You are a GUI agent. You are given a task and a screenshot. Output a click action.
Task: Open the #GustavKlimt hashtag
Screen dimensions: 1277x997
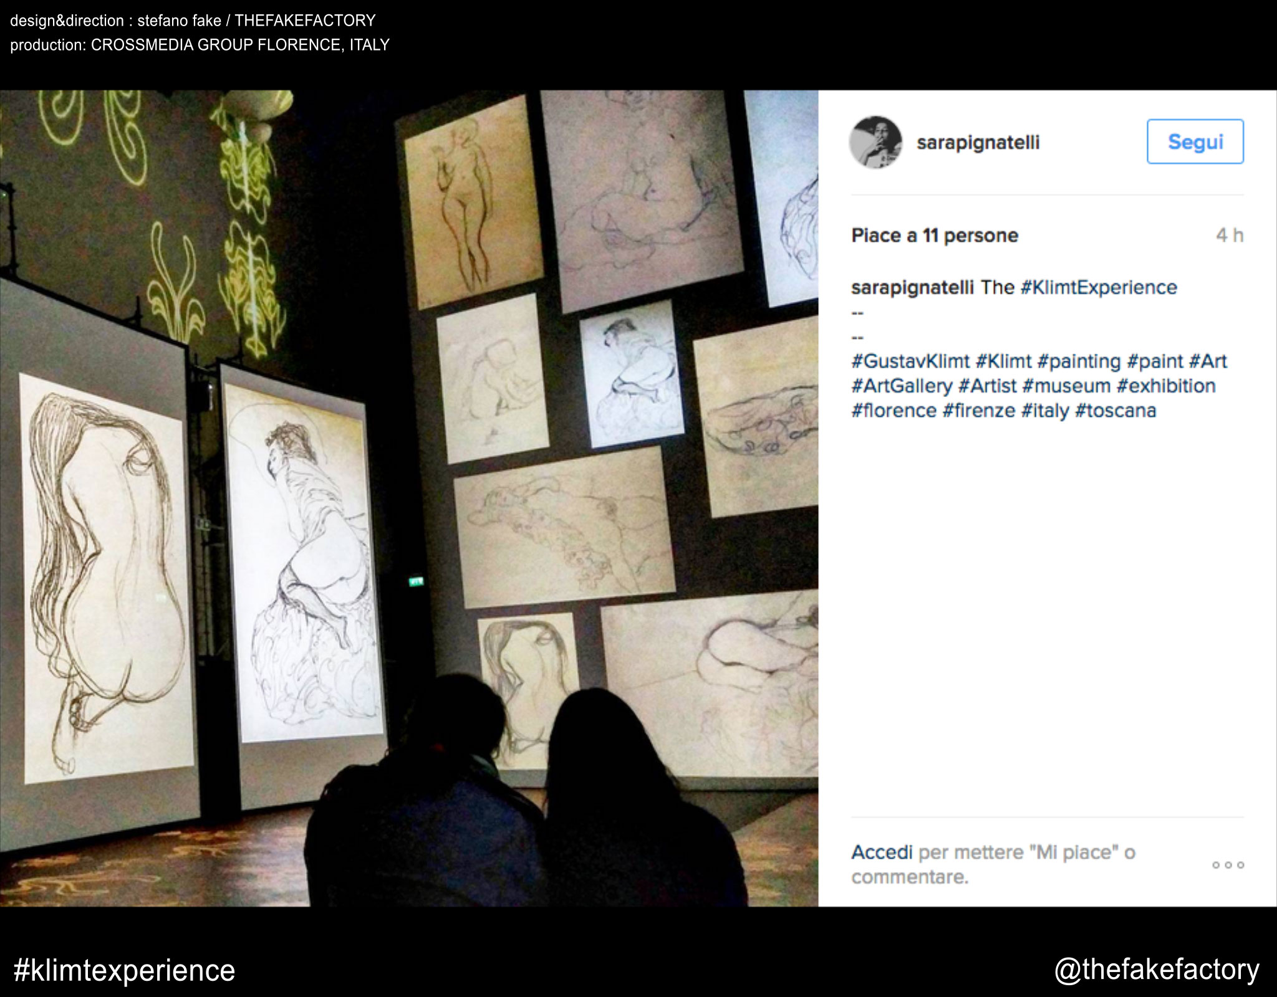point(910,361)
